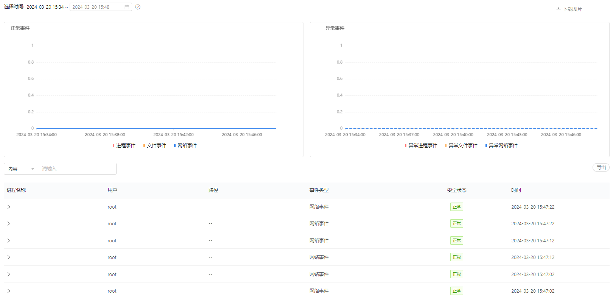This screenshot has height=298, width=613.
Task: Click the end time field 2024-03-20 15:48
Action: [x=101, y=7]
